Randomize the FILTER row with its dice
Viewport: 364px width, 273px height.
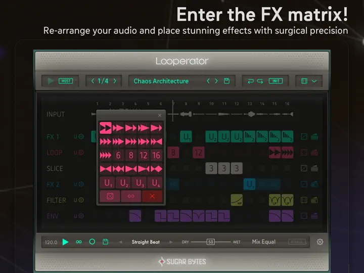304,200
